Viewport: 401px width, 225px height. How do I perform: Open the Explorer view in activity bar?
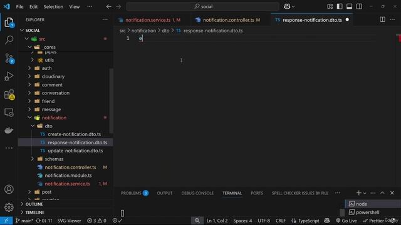click(9, 22)
